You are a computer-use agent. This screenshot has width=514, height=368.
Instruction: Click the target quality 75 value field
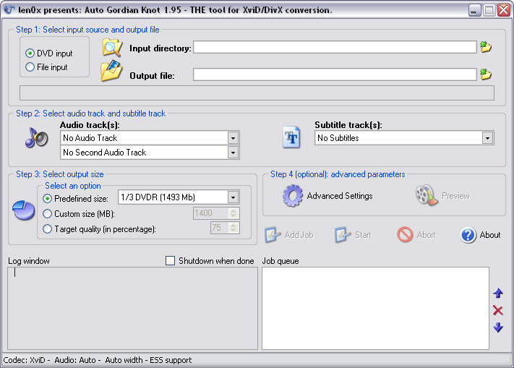220,228
